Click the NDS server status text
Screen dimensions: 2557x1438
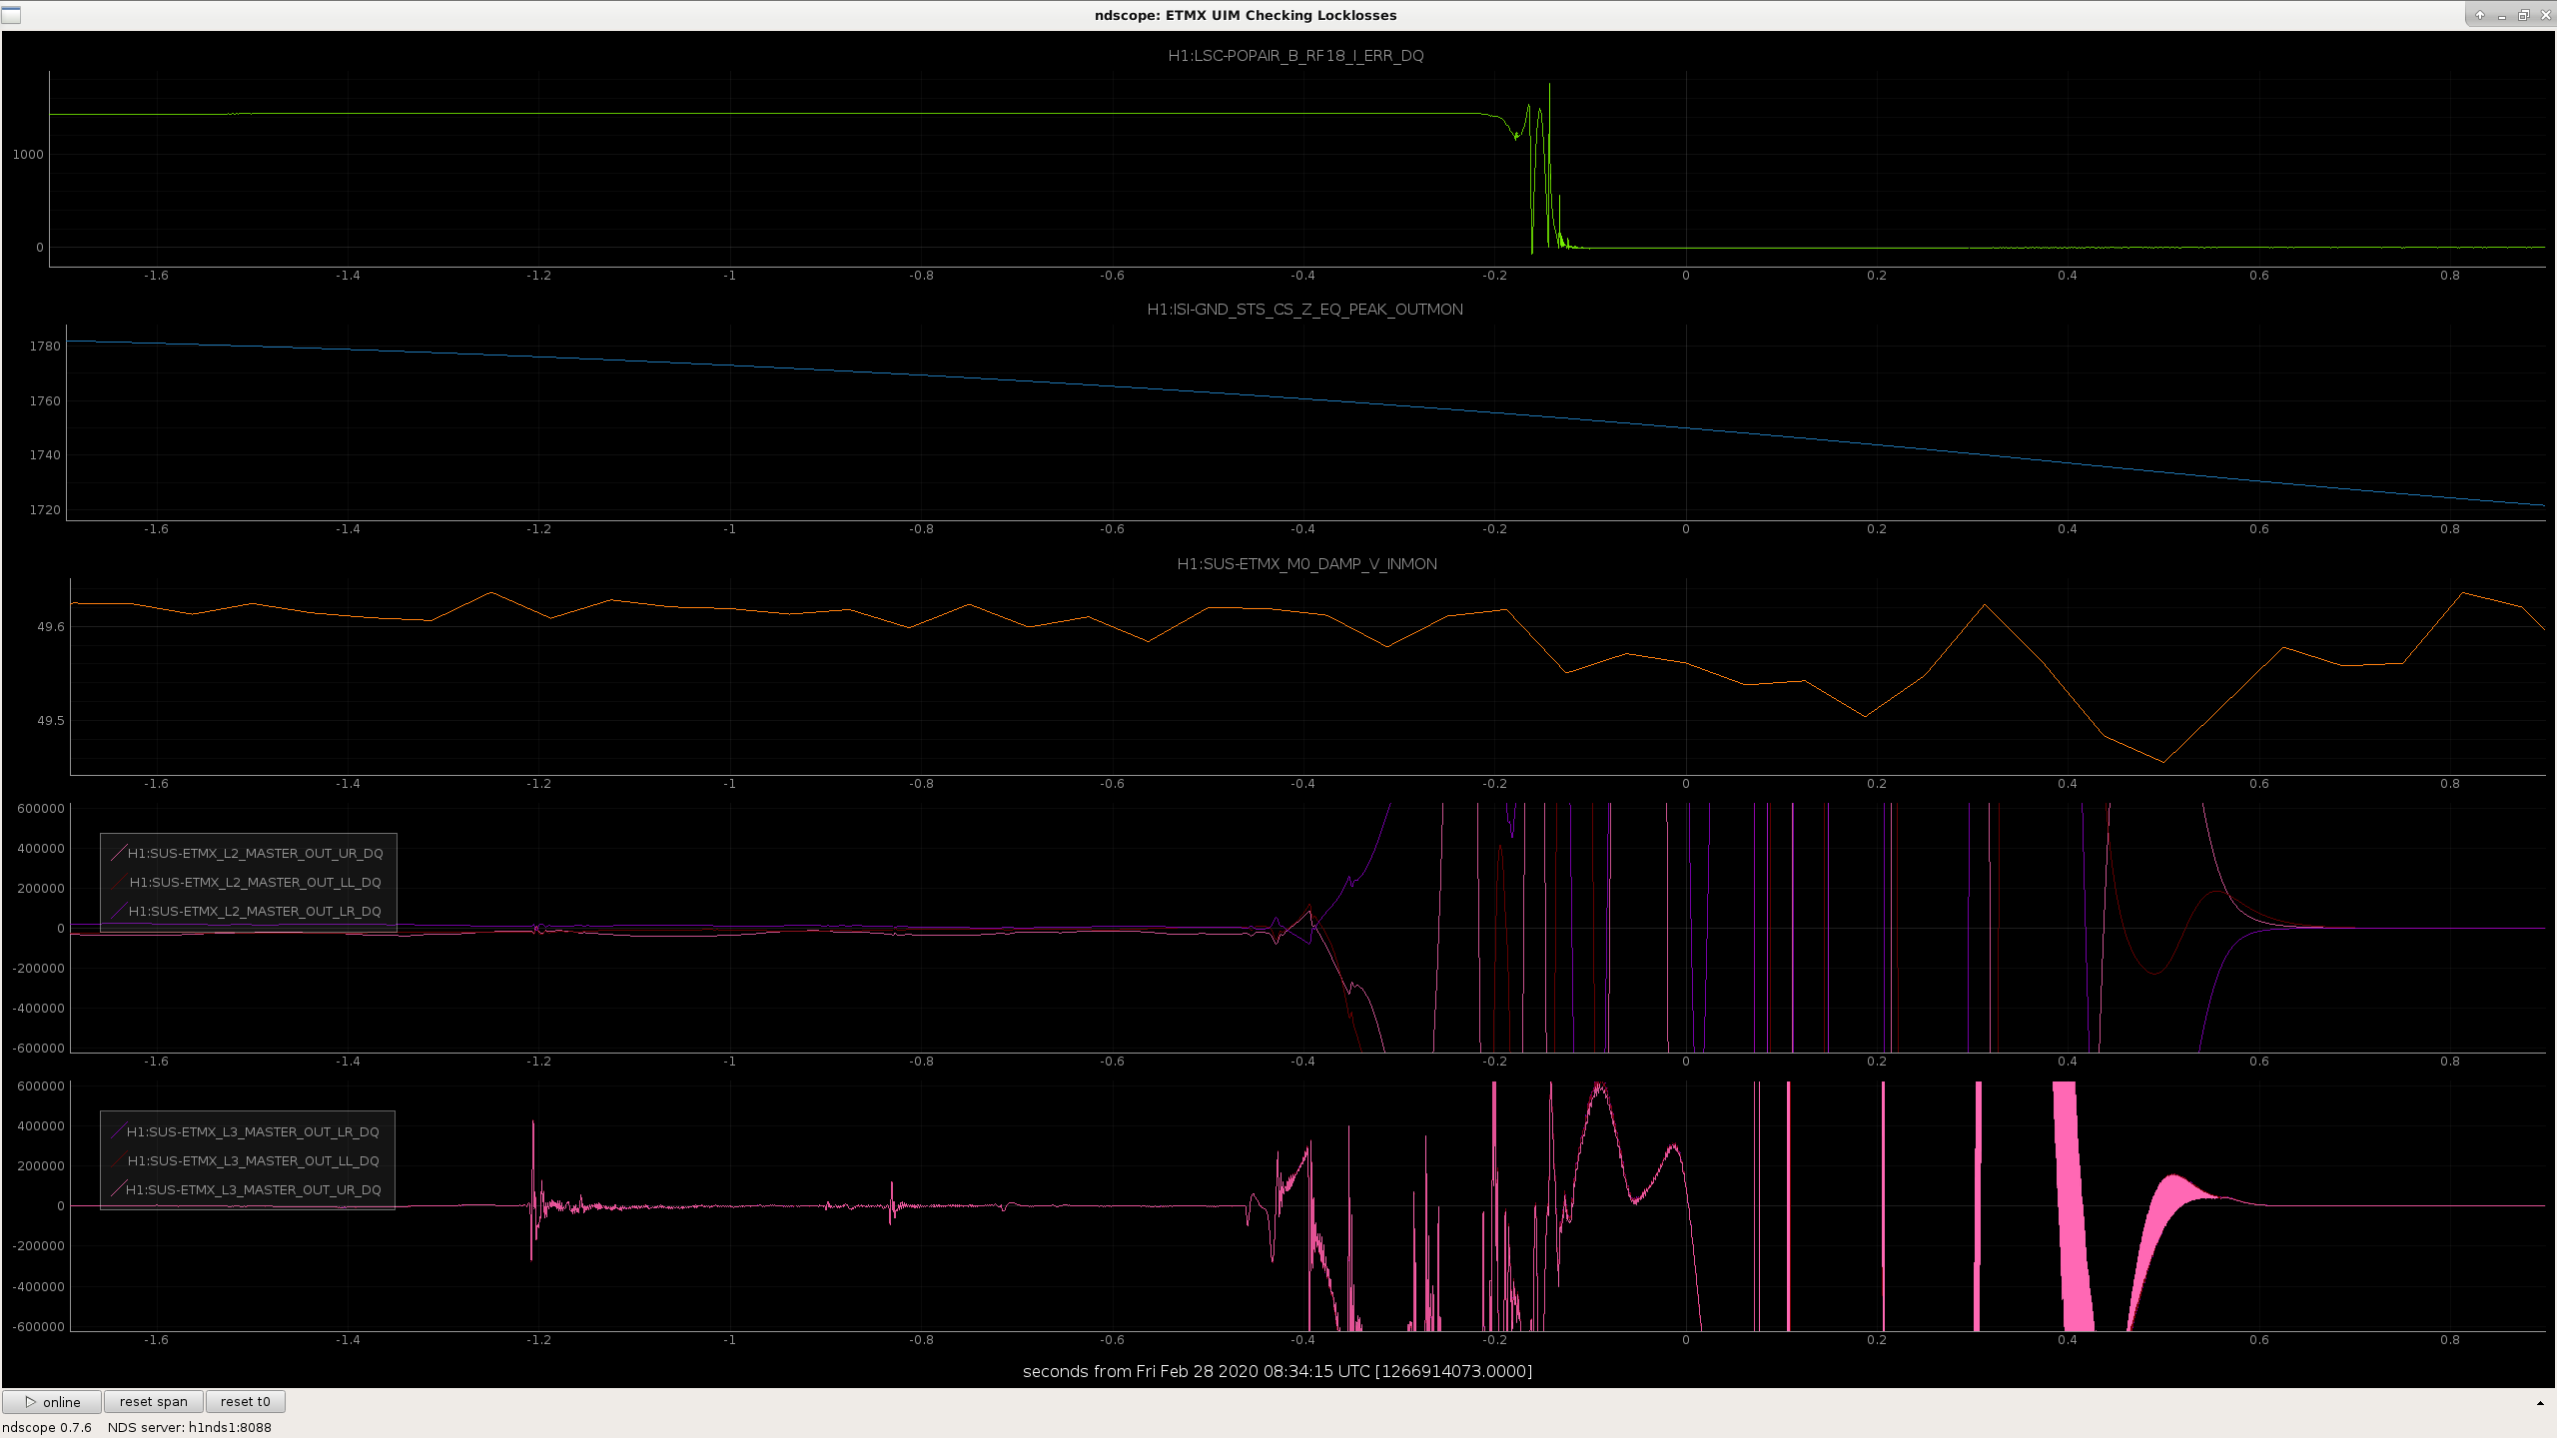click(190, 1427)
